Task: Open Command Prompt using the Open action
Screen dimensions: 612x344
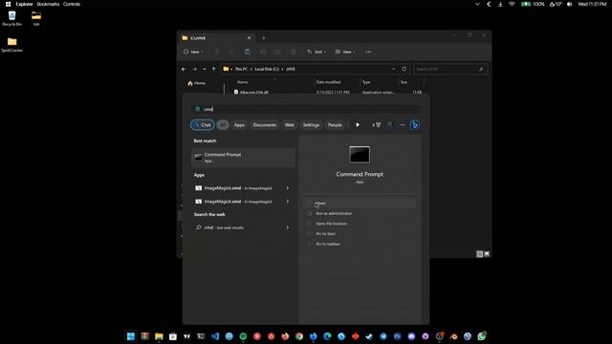Action: (360, 204)
